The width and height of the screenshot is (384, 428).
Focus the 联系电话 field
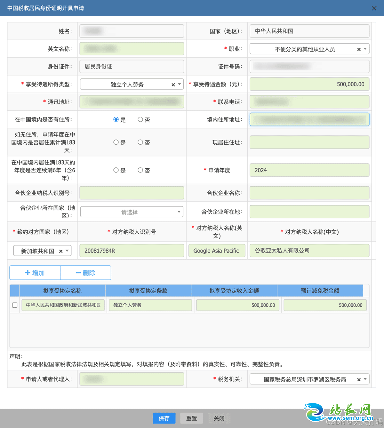pyautogui.click(x=309, y=102)
